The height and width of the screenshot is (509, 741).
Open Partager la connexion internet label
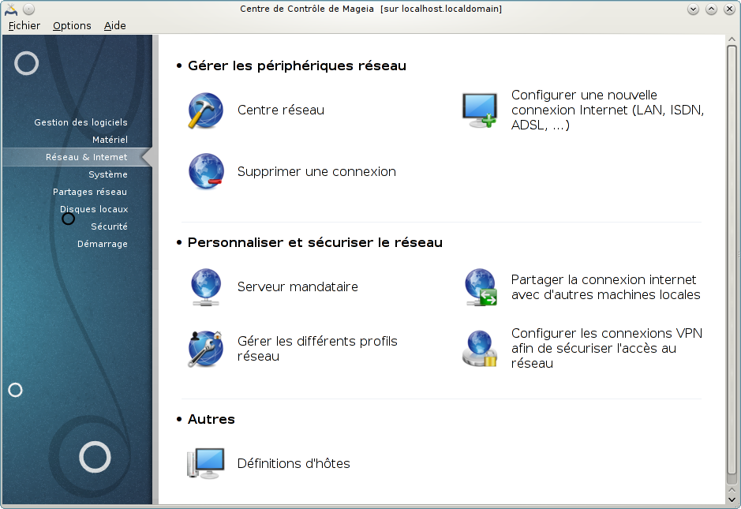pyautogui.click(x=606, y=287)
